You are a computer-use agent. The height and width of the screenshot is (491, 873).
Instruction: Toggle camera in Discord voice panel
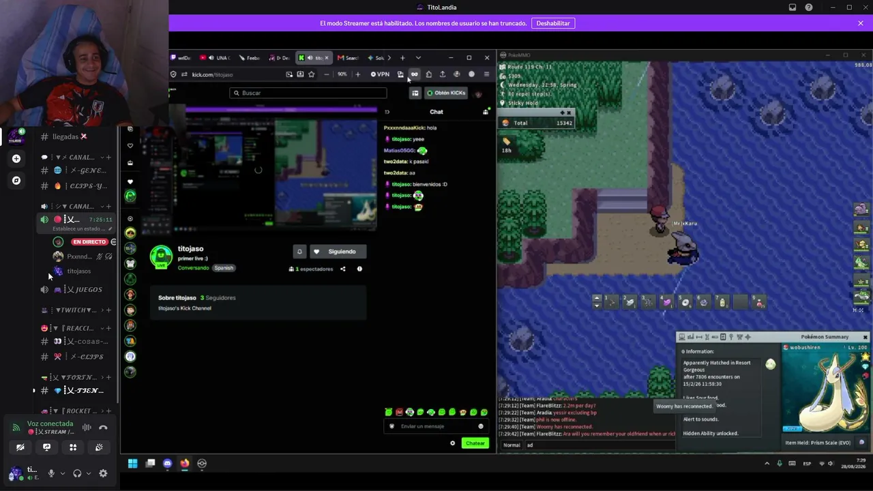tap(20, 447)
